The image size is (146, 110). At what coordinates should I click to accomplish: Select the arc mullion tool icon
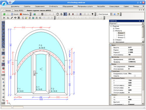[15, 18]
